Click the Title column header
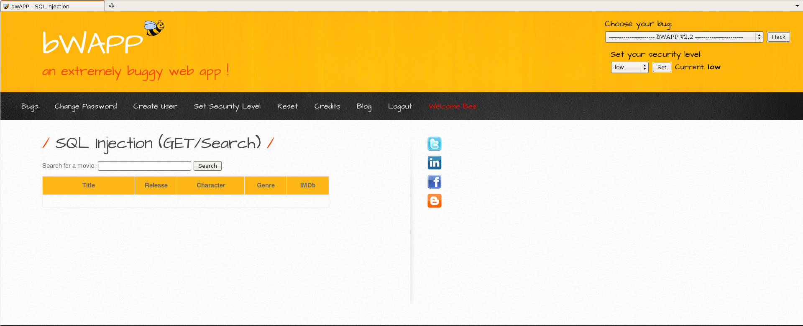This screenshot has width=803, height=326. [89, 185]
